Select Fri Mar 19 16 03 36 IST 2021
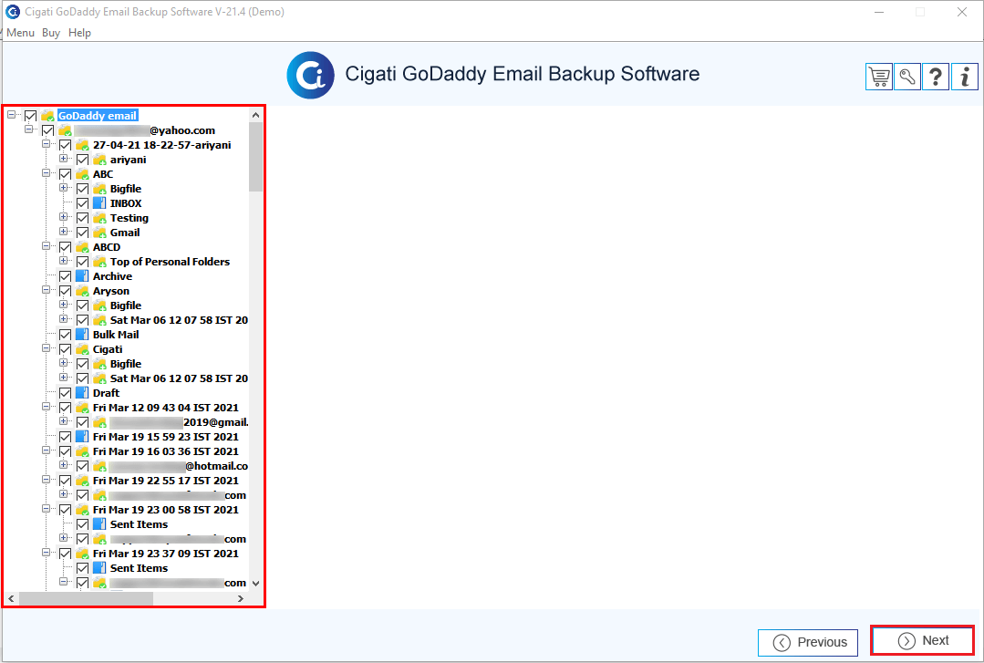 click(166, 451)
